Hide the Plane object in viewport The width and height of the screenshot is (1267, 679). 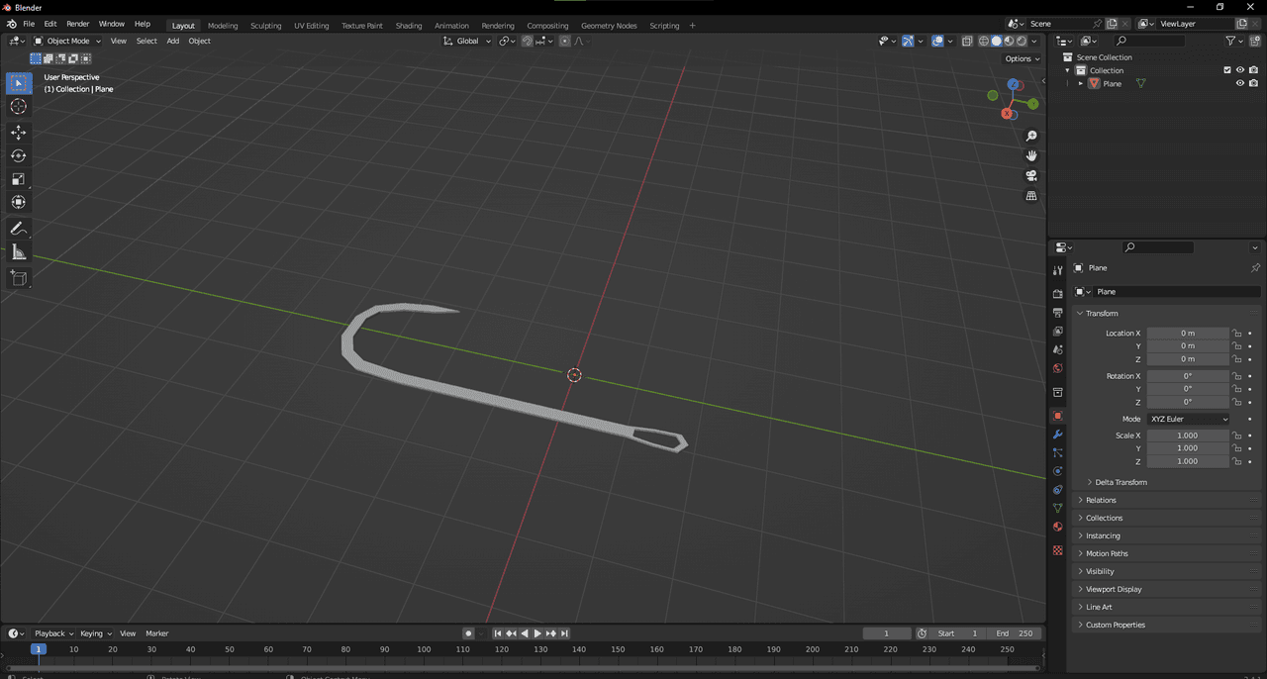pos(1239,84)
